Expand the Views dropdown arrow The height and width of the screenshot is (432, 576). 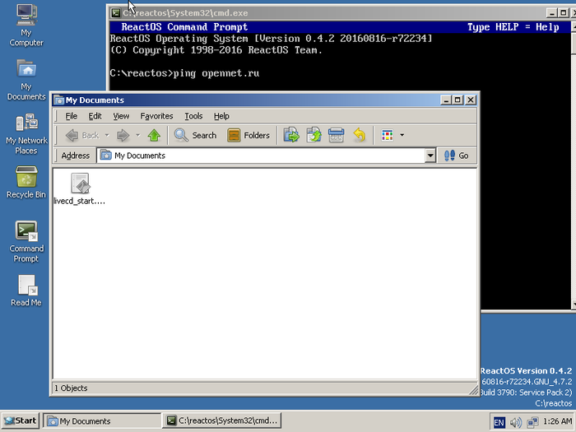[x=402, y=136]
